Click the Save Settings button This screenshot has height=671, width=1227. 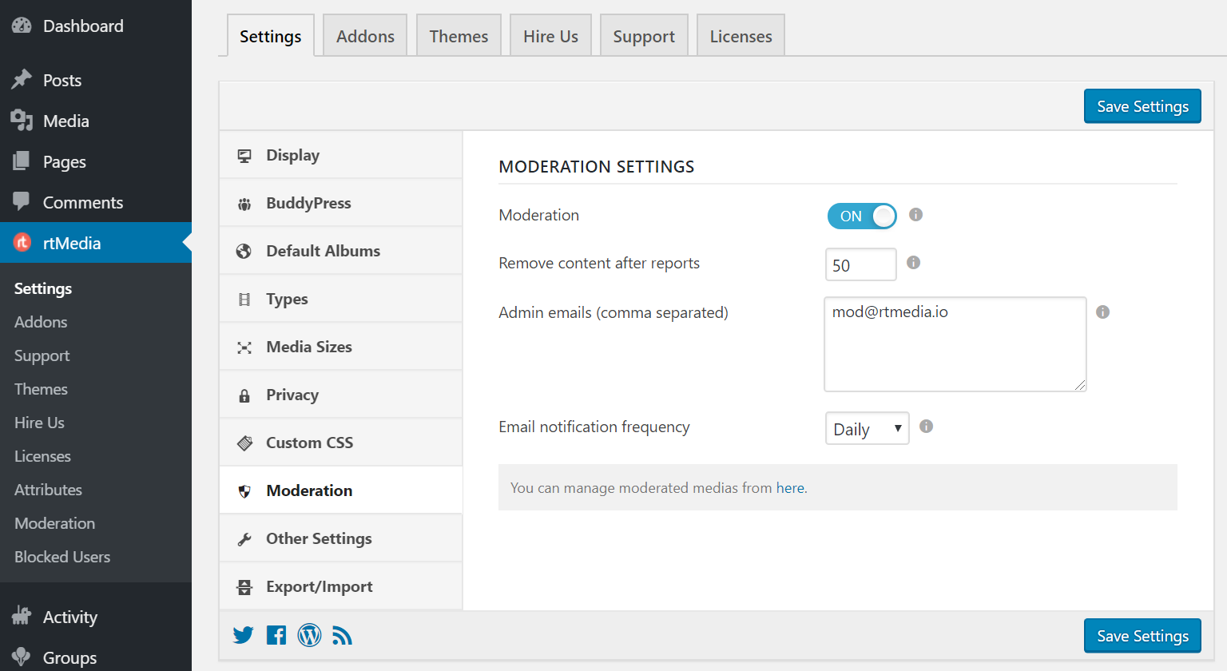[1142, 105]
